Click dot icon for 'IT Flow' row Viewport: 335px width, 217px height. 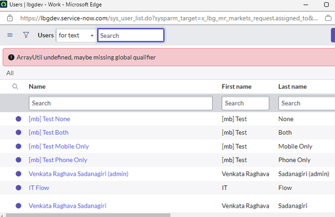pyautogui.click(x=18, y=187)
